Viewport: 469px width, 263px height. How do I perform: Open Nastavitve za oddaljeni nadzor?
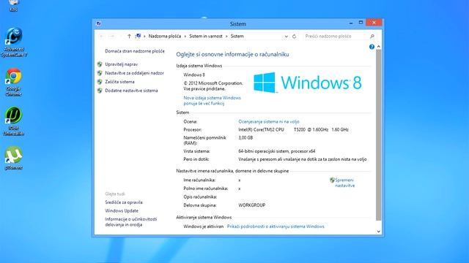pos(134,73)
